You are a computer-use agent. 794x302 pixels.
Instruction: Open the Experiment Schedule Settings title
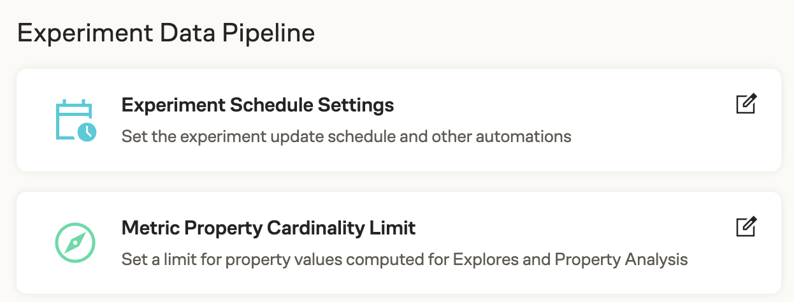[257, 104]
